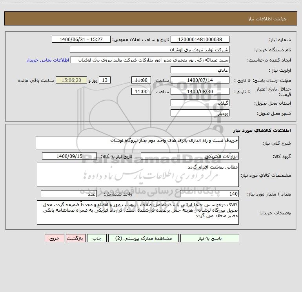
Task: Click the توضیحات خریدار text area
Action: point(138,212)
